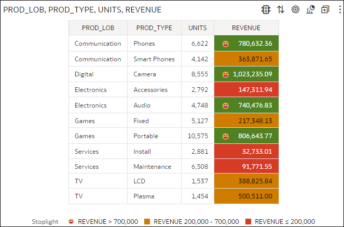Viewport: 344px width, 227px height.
Task: Click the smiley icon in Portable revenue
Action: pos(226,136)
